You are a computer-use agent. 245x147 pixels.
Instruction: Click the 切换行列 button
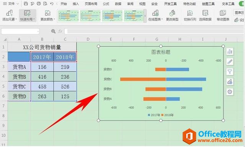pos(190,15)
